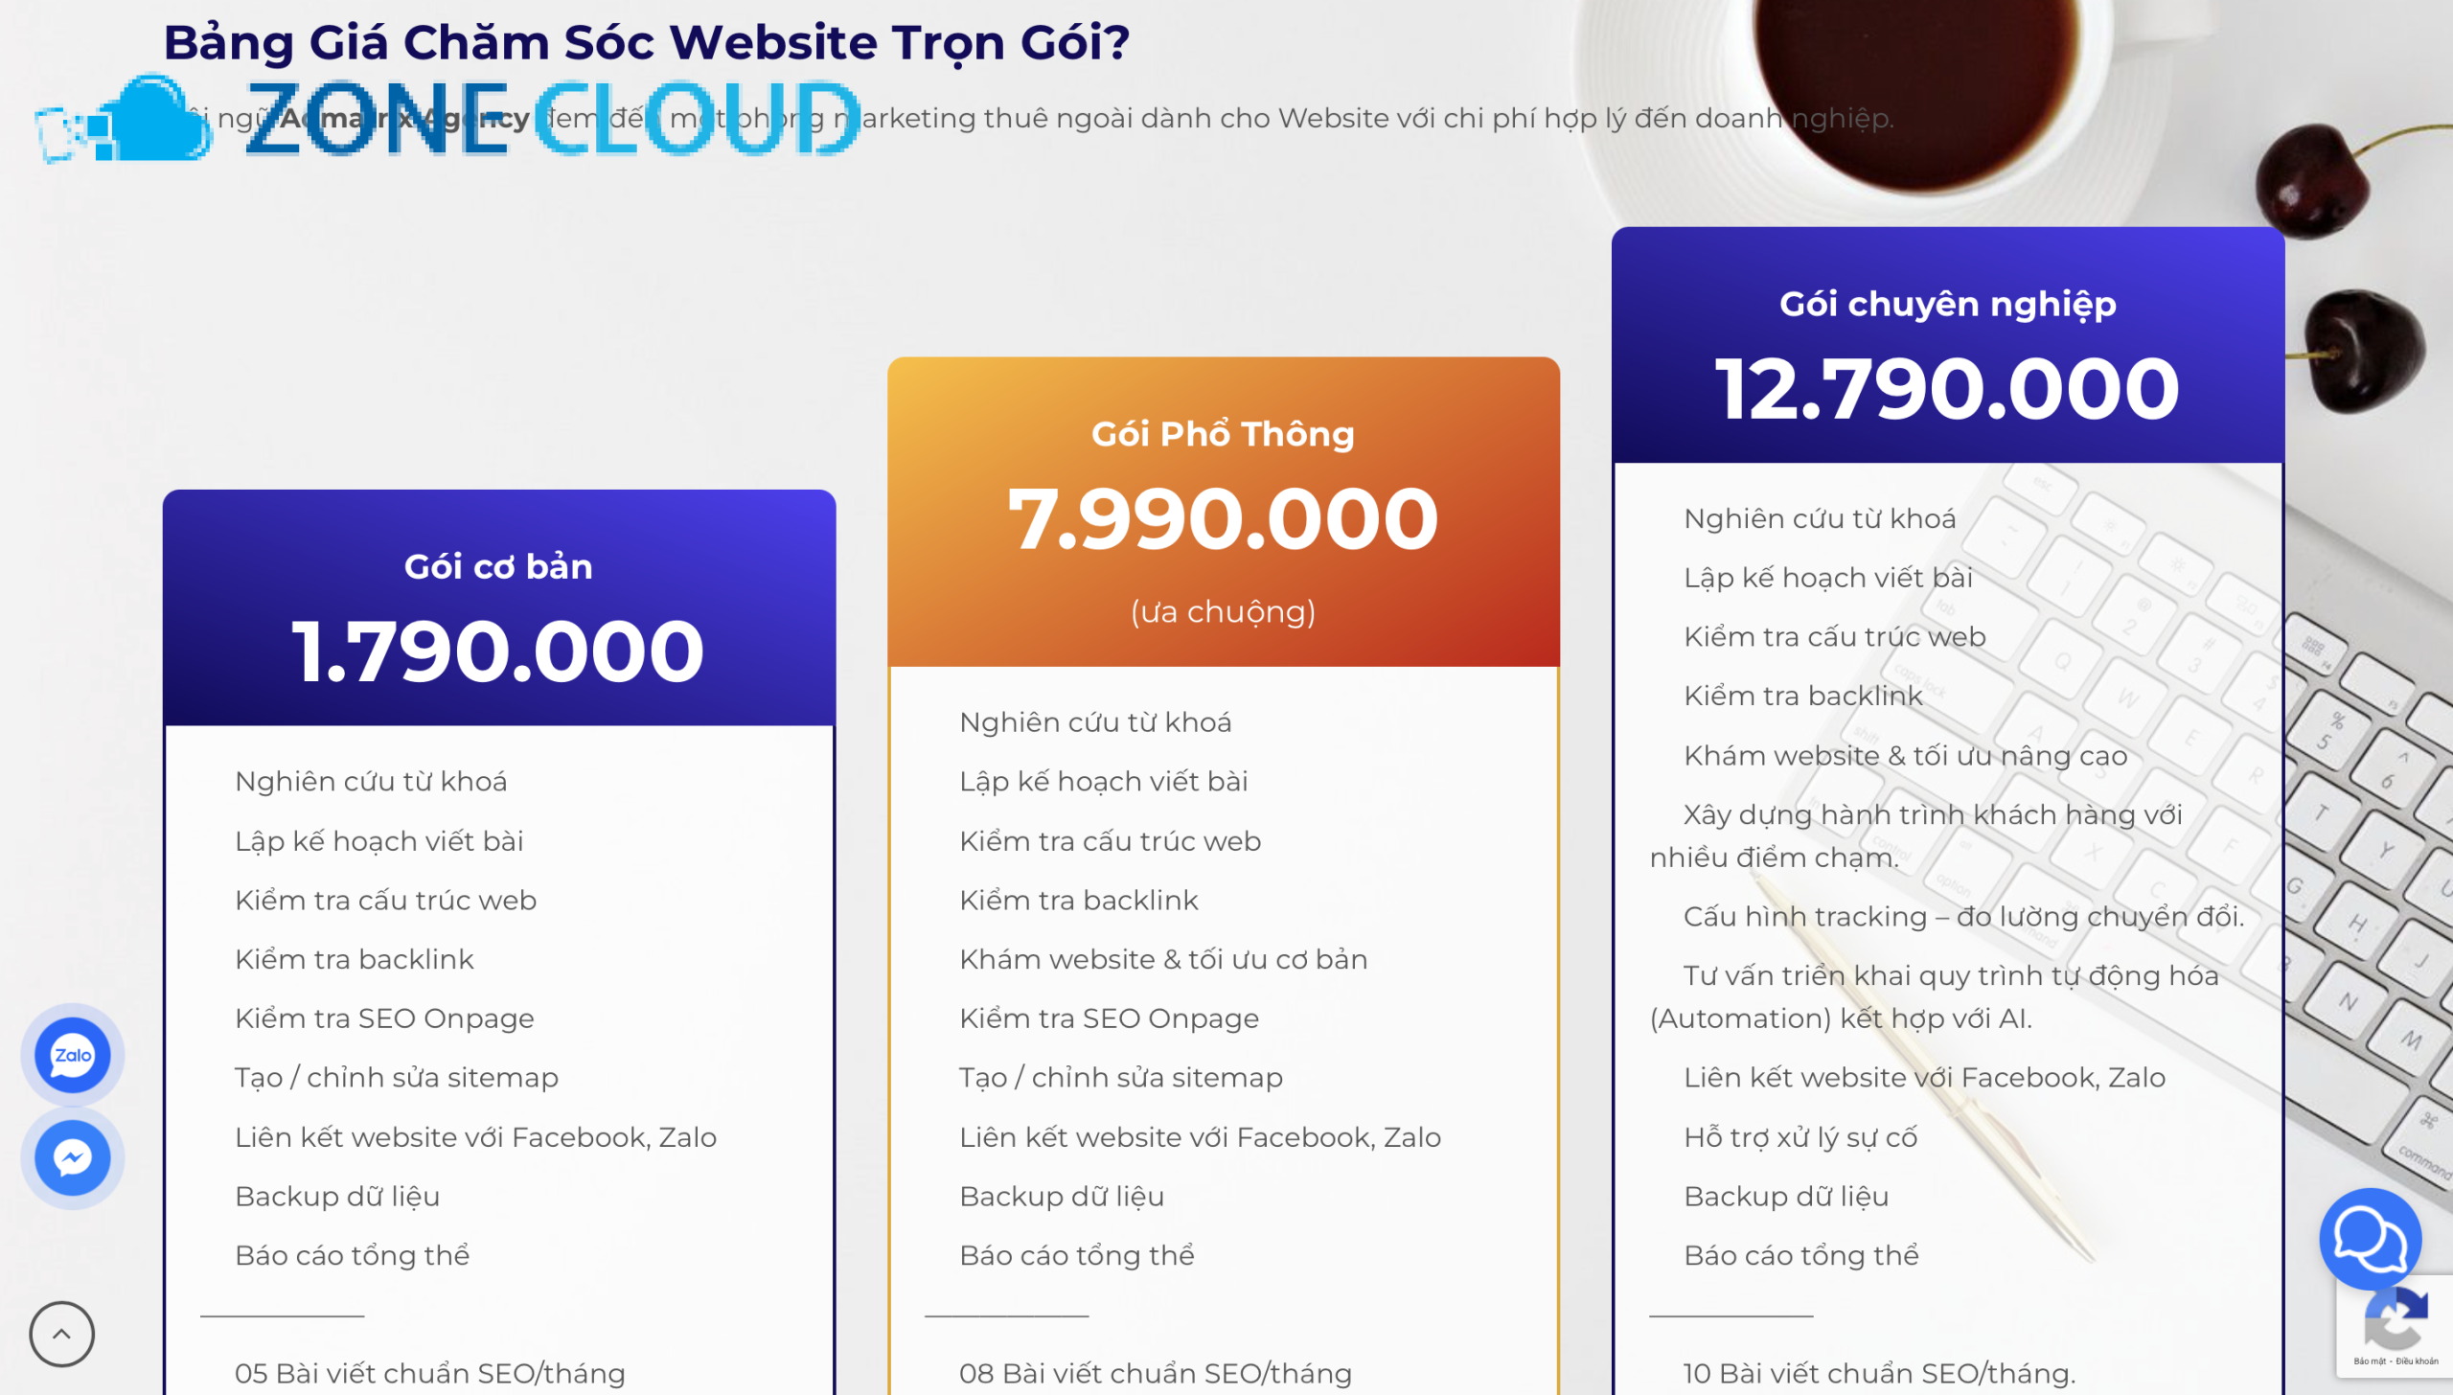The width and height of the screenshot is (2453, 1395).
Task: Click '05 Bài viết chuẩn SEO/tháng' item
Action: point(430,1373)
